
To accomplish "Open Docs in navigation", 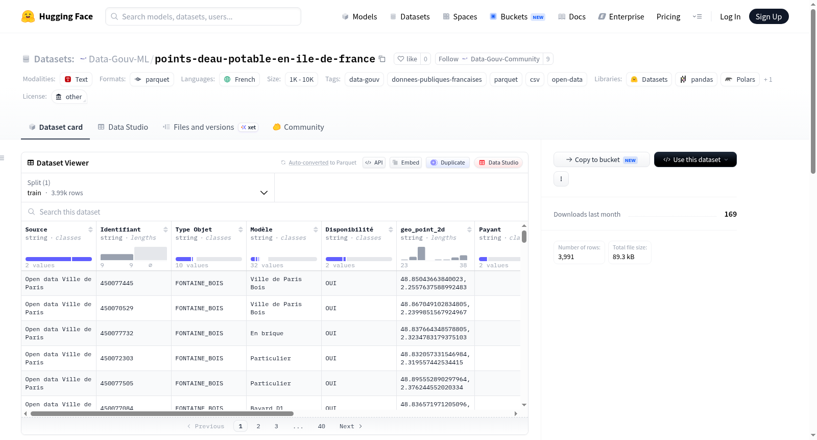I will pyautogui.click(x=572, y=16).
